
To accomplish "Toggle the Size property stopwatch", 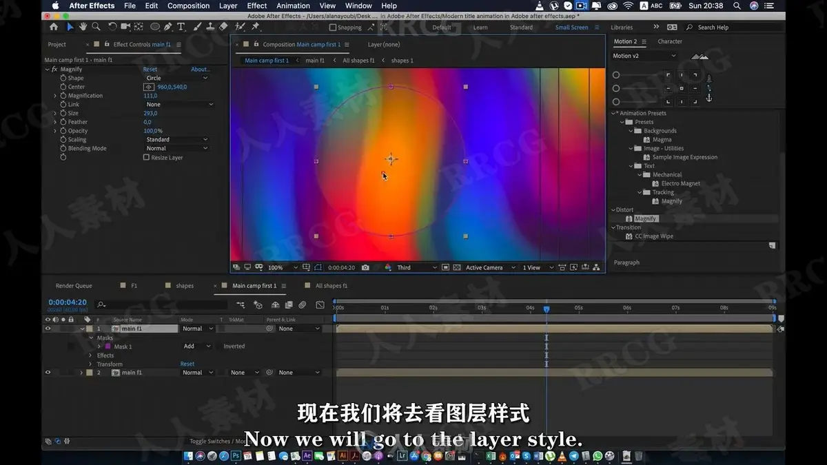I will click(63, 113).
